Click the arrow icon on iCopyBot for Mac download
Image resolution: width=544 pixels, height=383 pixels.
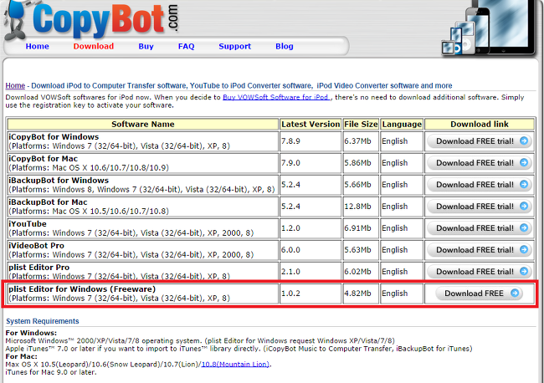coord(524,162)
